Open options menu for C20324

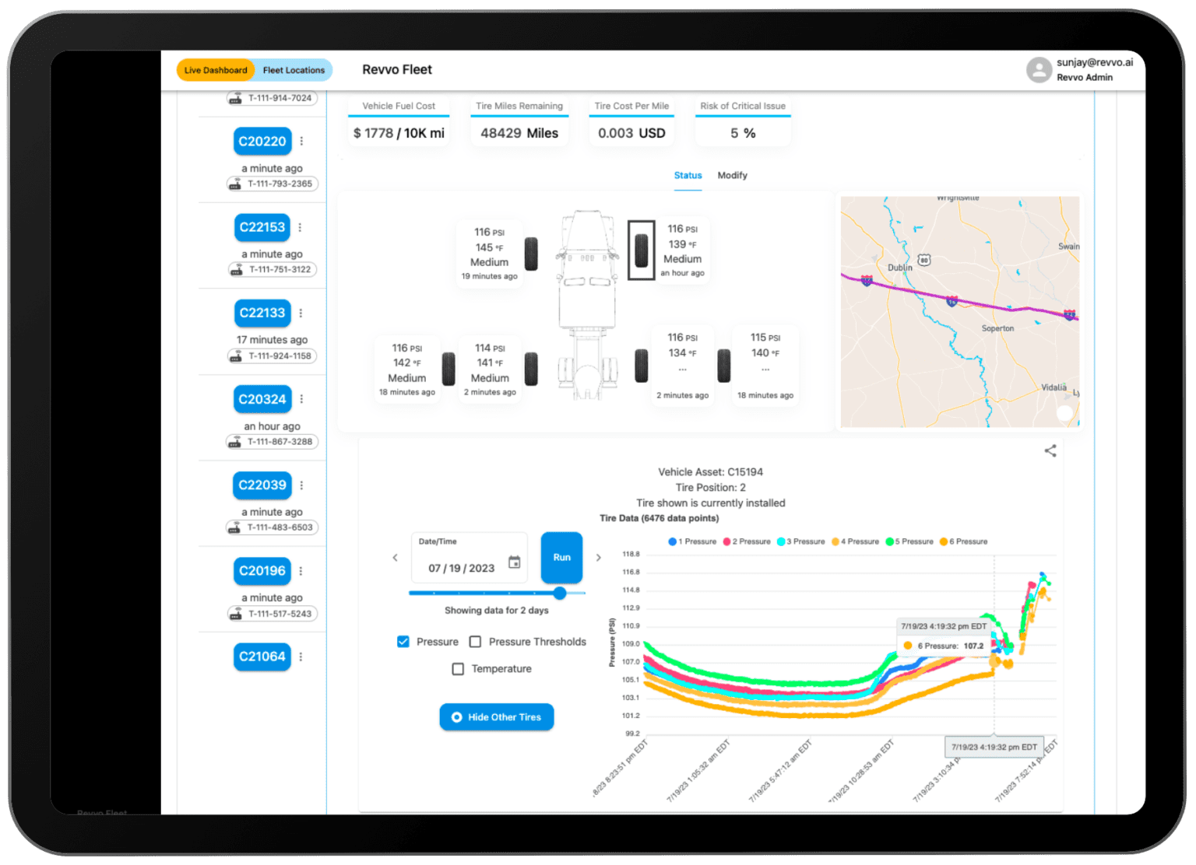pyautogui.click(x=301, y=399)
